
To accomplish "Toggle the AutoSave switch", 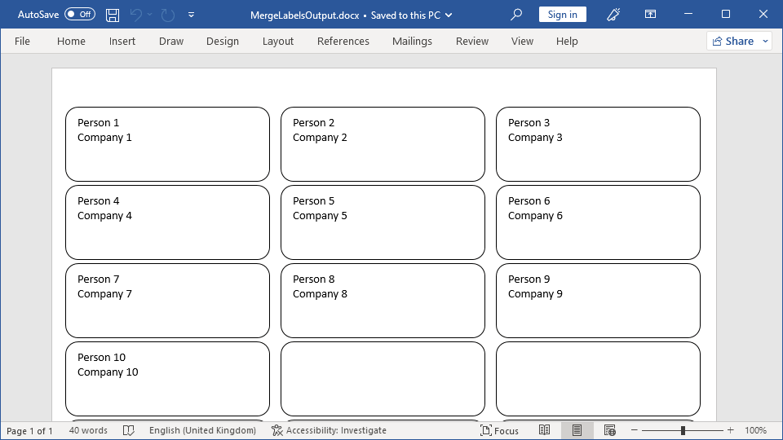I will click(80, 15).
